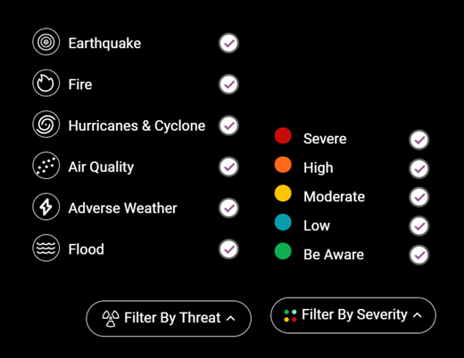Click the Earthquake concentric circles icon
Screen dimensions: 464x358
pyautogui.click(x=46, y=42)
